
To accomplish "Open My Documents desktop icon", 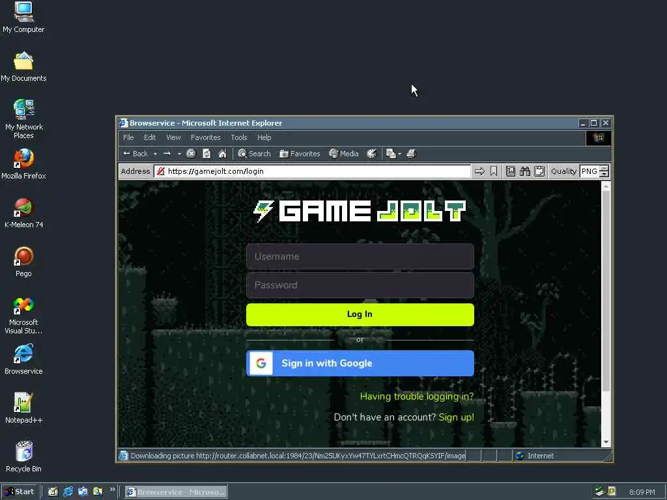I will point(23,67).
